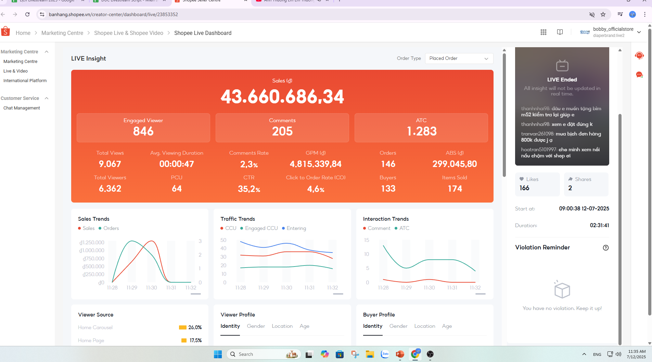Click the Chrome taskbar icon
The width and height of the screenshot is (652, 362).
pyautogui.click(x=415, y=354)
